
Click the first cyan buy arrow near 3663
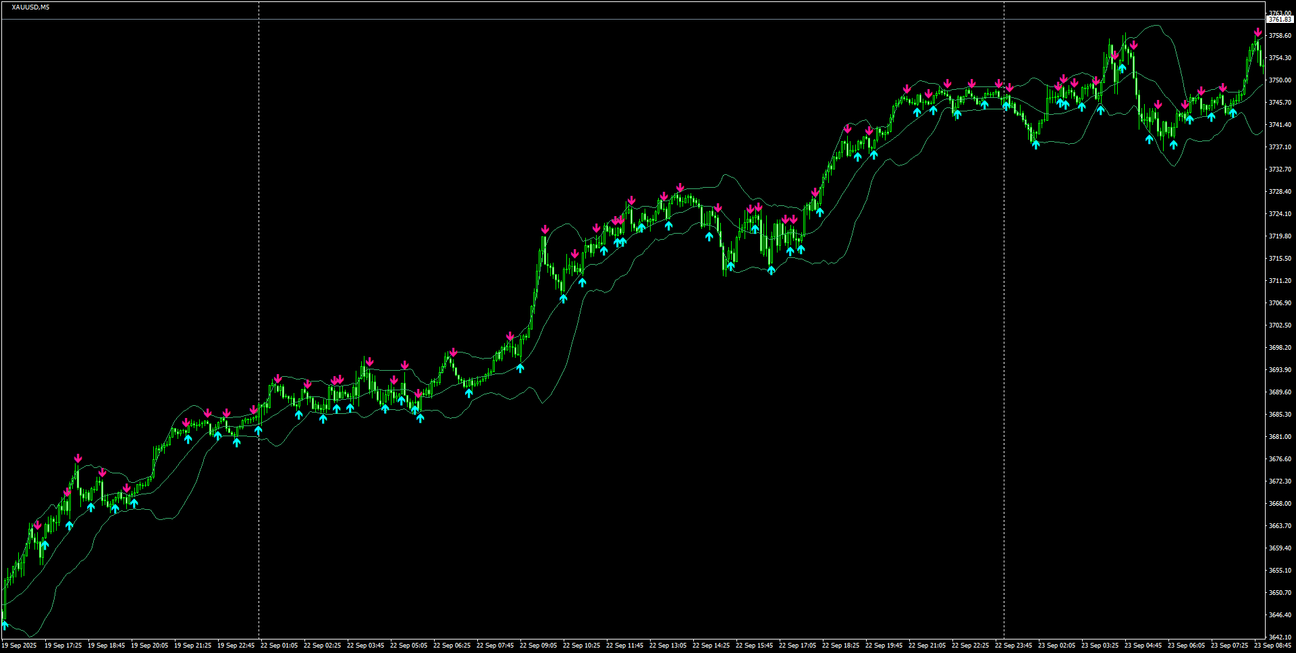point(45,544)
